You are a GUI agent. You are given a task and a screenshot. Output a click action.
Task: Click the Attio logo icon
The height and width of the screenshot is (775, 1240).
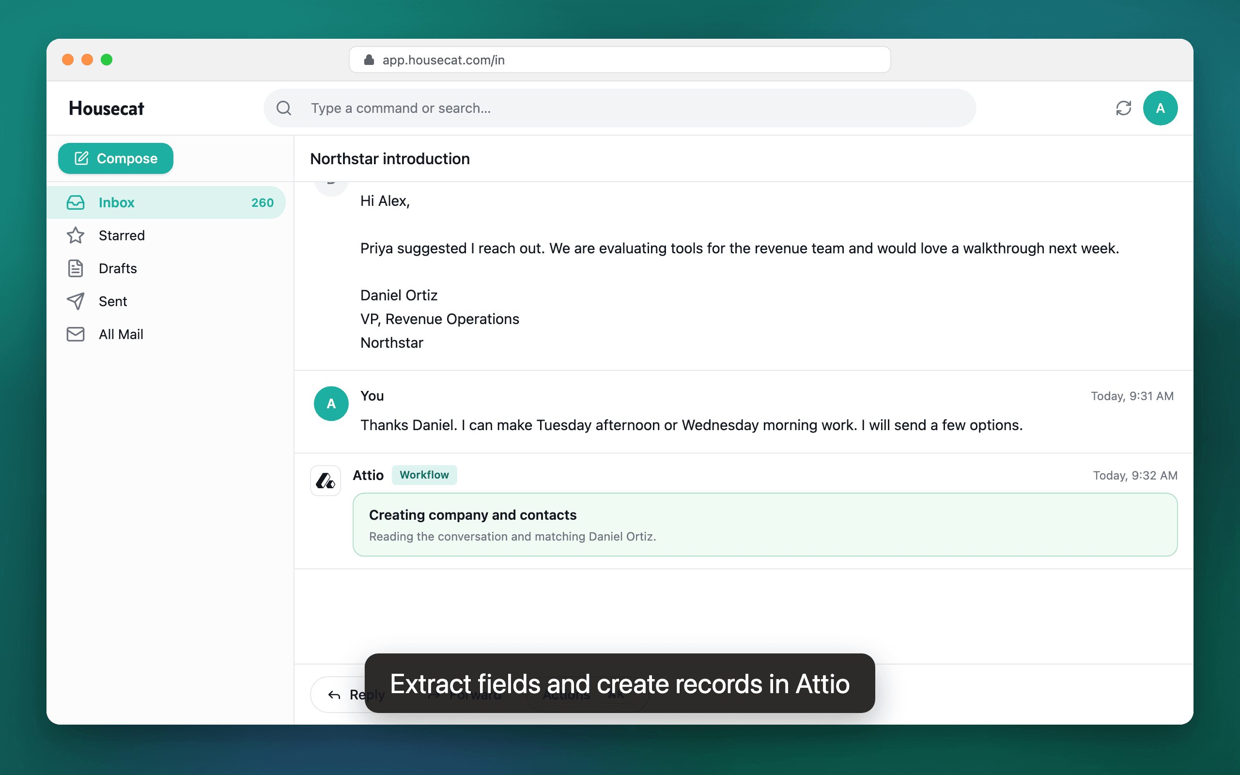point(325,480)
